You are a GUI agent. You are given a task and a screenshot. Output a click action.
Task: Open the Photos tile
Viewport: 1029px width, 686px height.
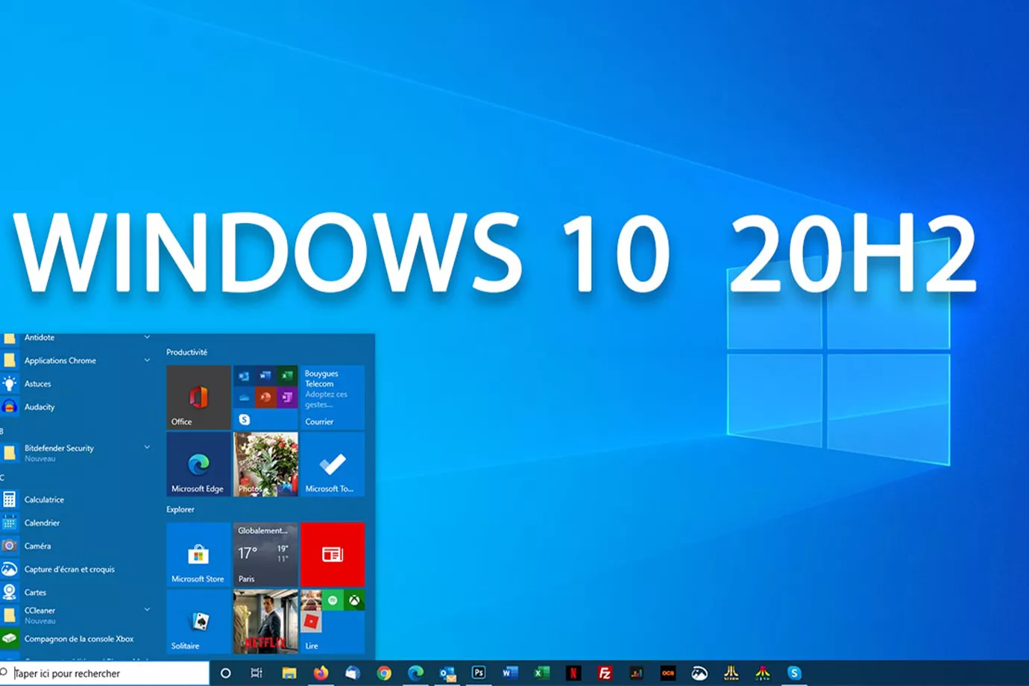pyautogui.click(x=265, y=465)
